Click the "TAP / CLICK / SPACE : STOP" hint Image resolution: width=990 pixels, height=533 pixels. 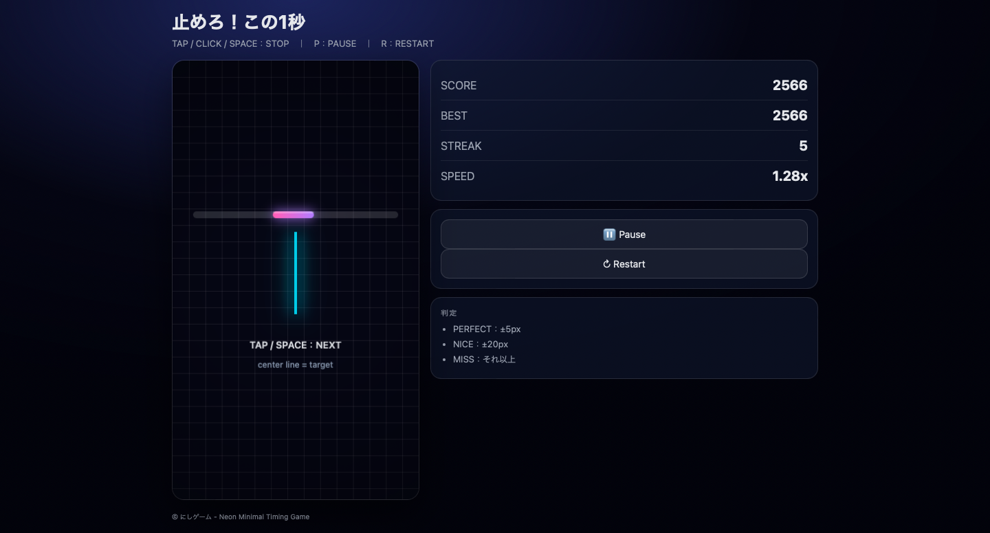coord(230,43)
